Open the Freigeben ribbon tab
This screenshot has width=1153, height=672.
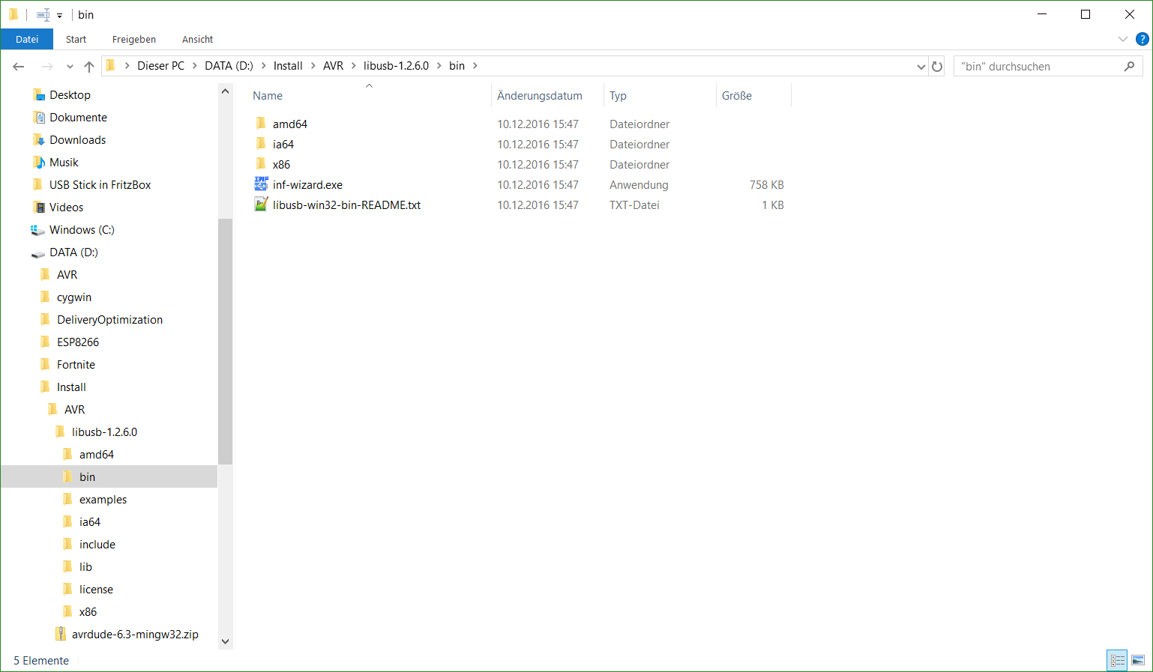(134, 39)
